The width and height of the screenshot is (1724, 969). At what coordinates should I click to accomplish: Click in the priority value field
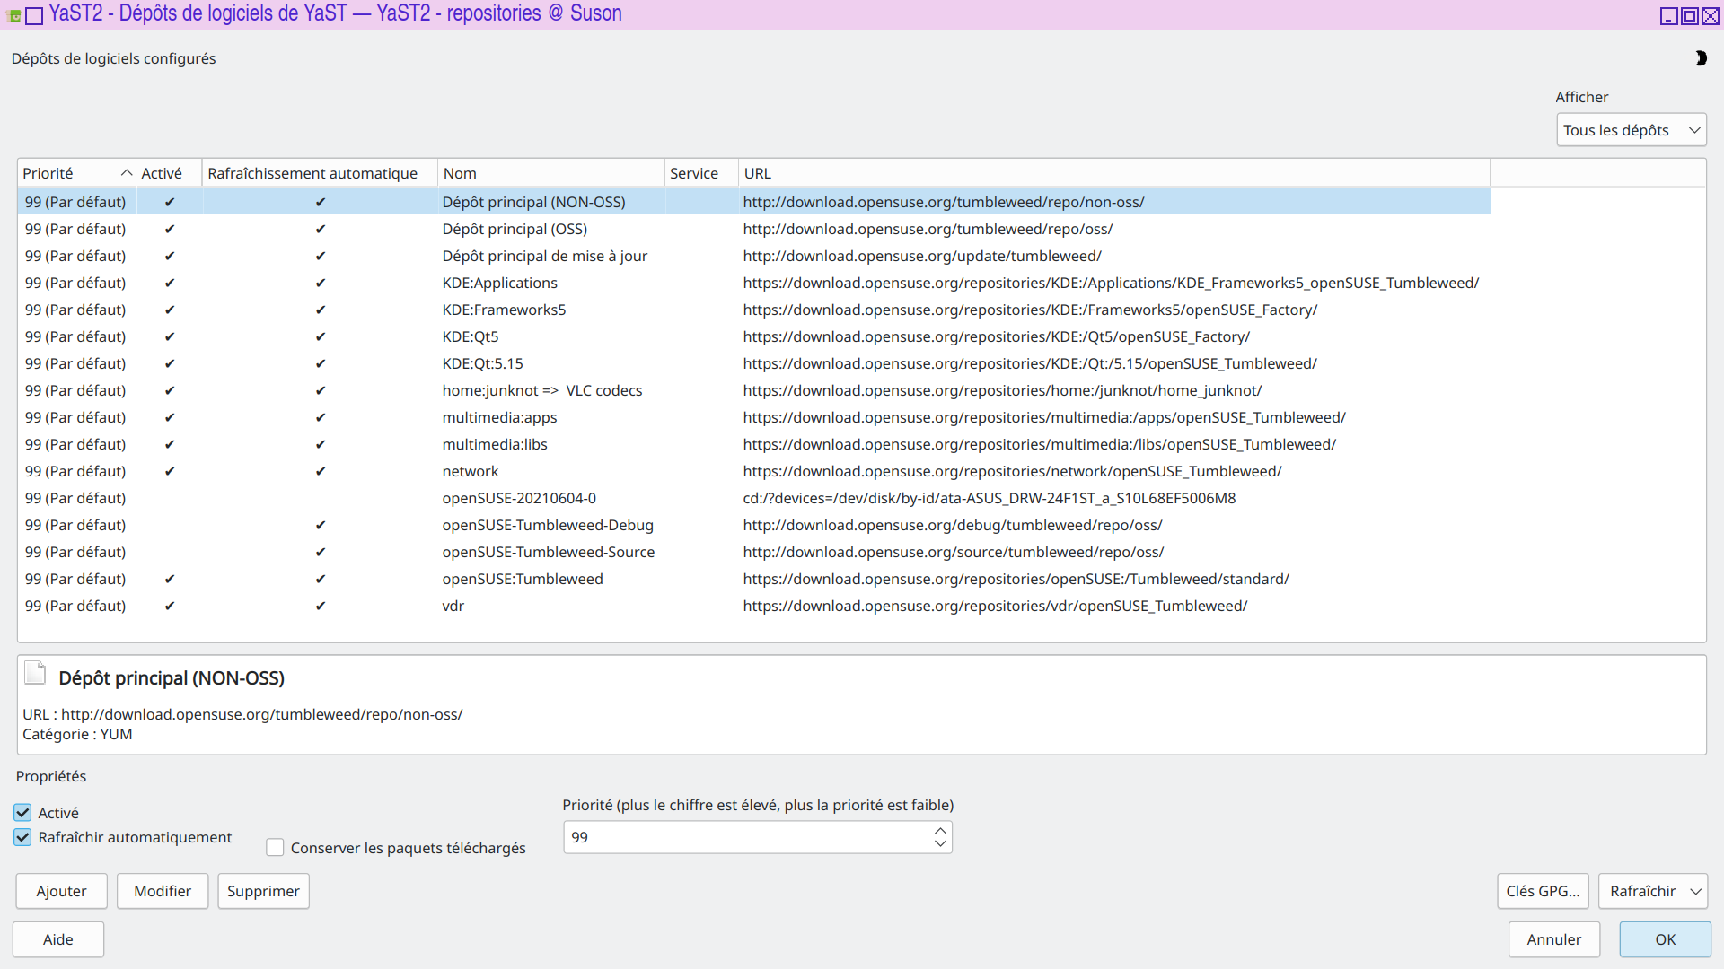pyautogui.click(x=745, y=838)
